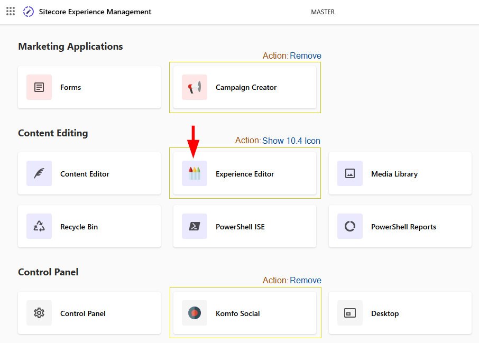Click the Desktop window icon
Image resolution: width=479 pixels, height=343 pixels.
pos(350,313)
